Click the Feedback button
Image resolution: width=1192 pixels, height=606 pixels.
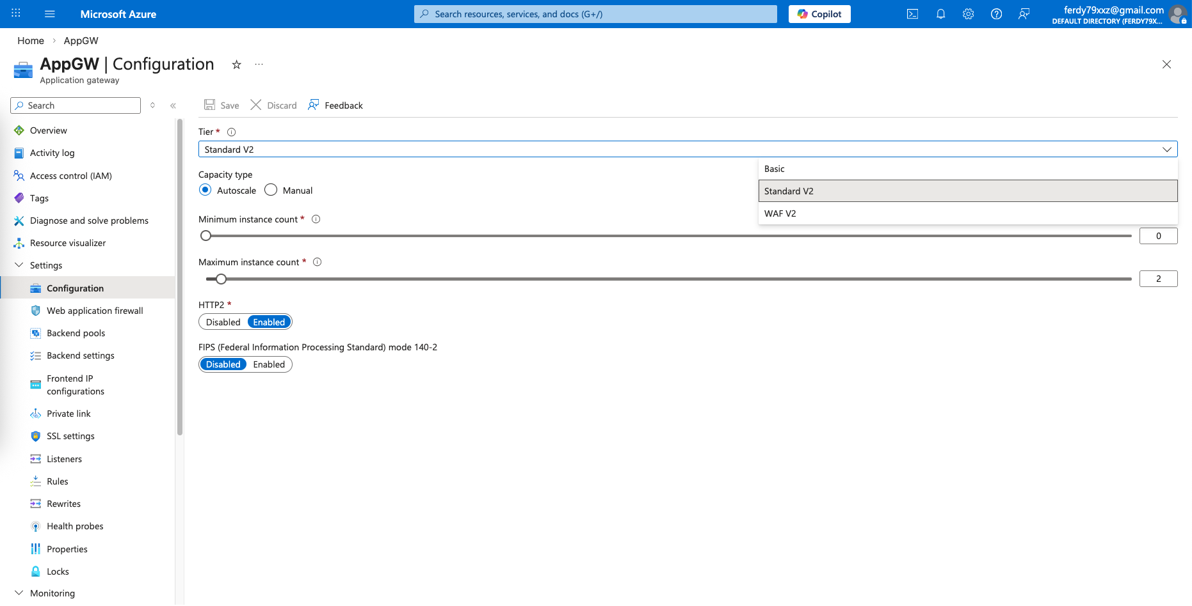335,105
